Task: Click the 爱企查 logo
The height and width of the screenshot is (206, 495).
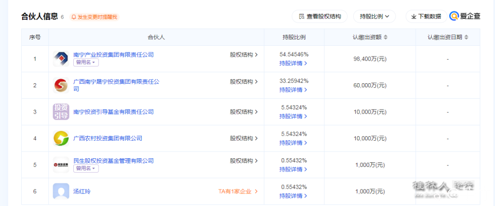Action: pyautogui.click(x=465, y=16)
